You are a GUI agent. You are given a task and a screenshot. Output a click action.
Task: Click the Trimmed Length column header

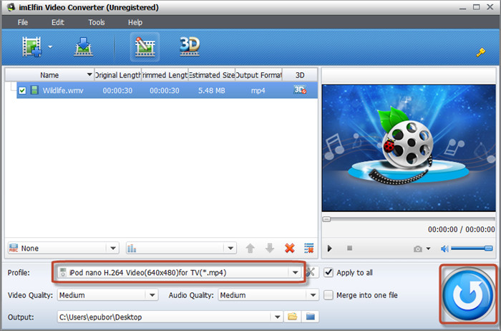pyautogui.click(x=165, y=75)
